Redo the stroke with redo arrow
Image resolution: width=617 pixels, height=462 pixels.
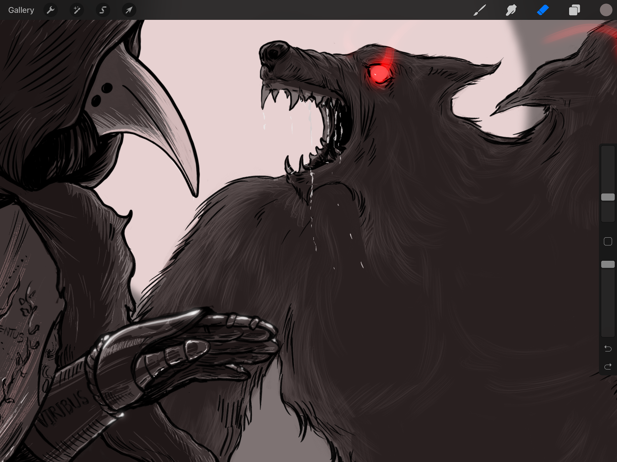608,366
